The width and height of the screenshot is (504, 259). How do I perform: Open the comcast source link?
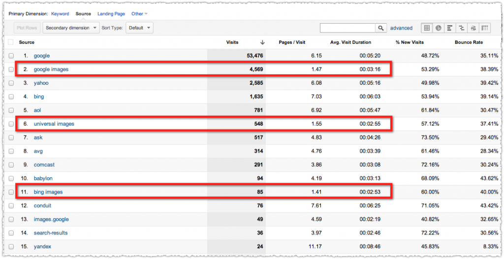(x=44, y=165)
